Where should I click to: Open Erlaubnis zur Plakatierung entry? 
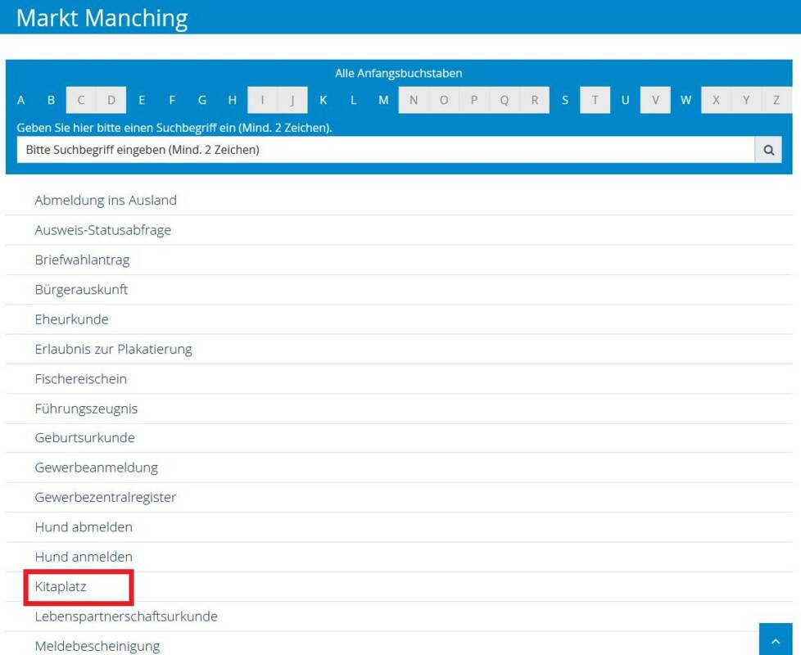coord(113,349)
